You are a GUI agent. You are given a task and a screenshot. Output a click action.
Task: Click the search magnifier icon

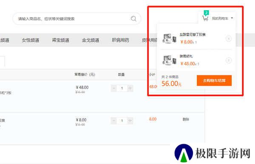click(133, 19)
